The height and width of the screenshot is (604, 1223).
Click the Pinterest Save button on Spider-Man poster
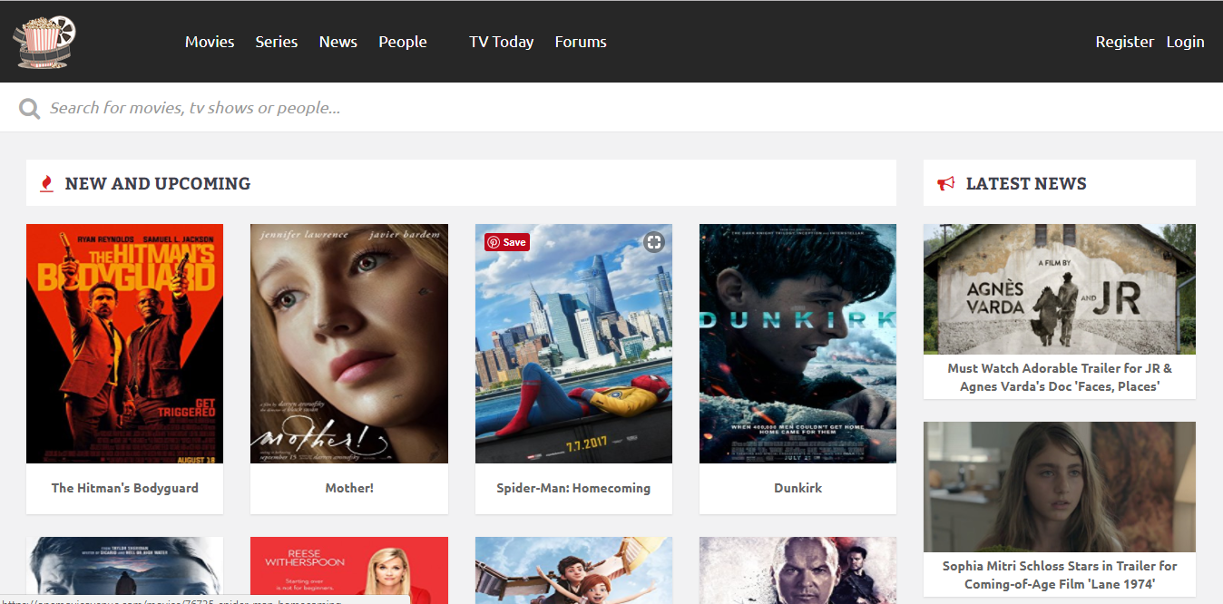pyautogui.click(x=506, y=242)
